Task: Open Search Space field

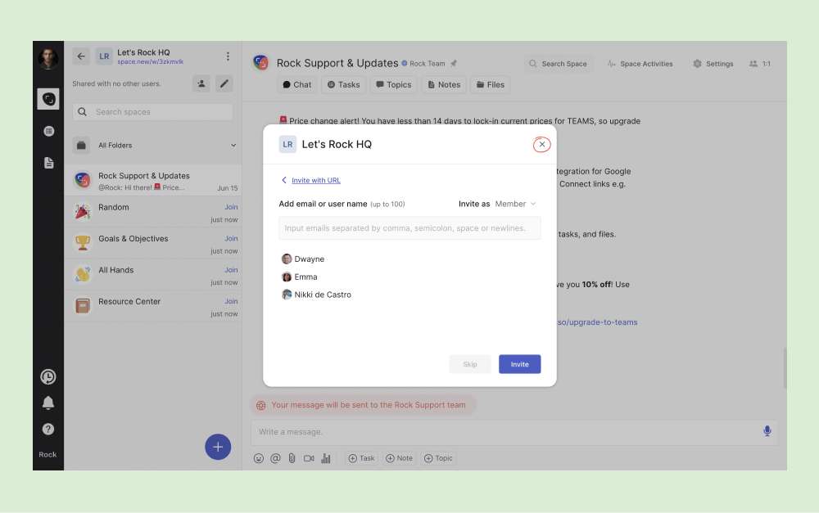Action: coord(557,64)
